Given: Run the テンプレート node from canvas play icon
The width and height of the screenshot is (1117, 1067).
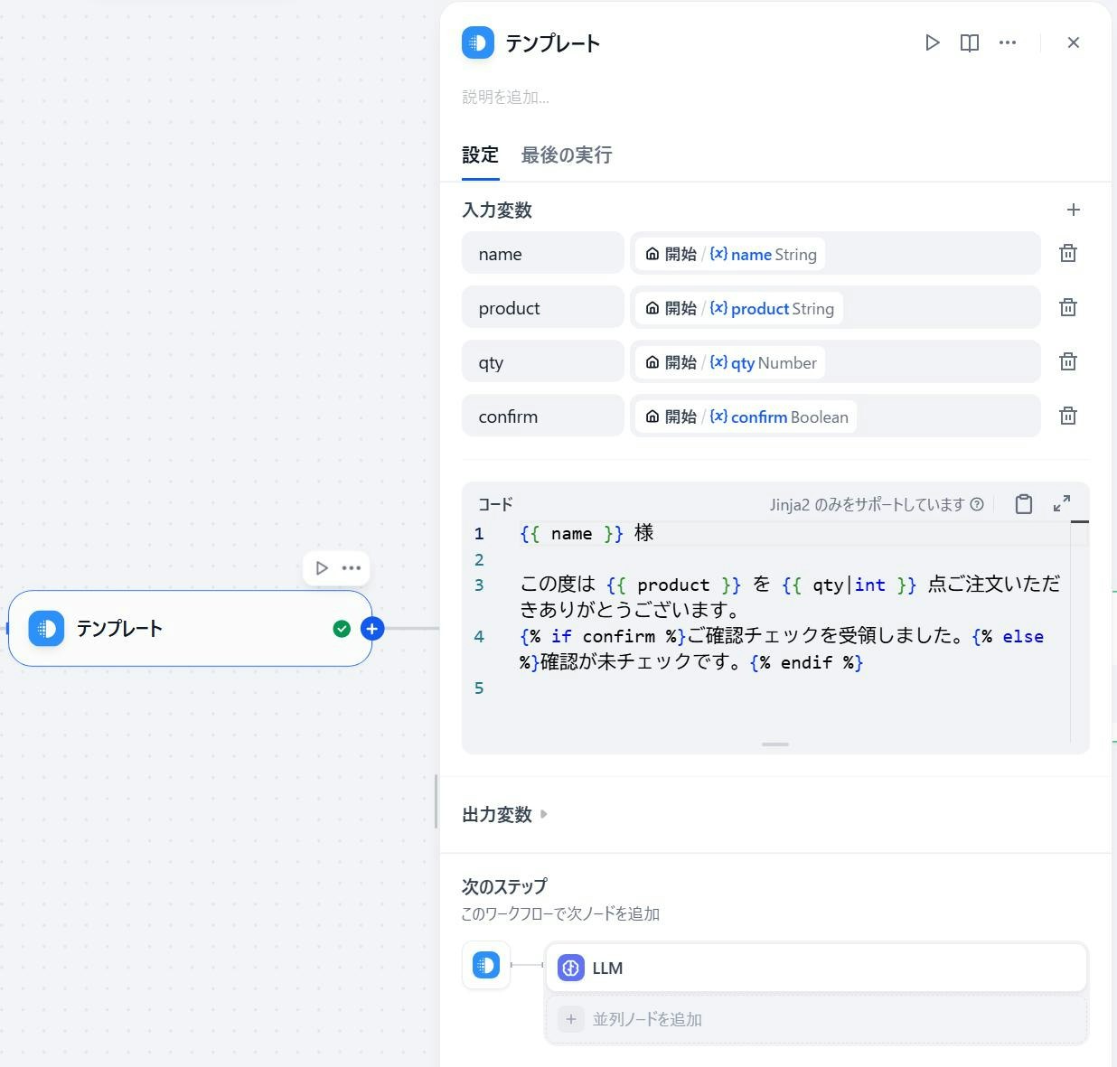Looking at the screenshot, I should tap(322, 568).
